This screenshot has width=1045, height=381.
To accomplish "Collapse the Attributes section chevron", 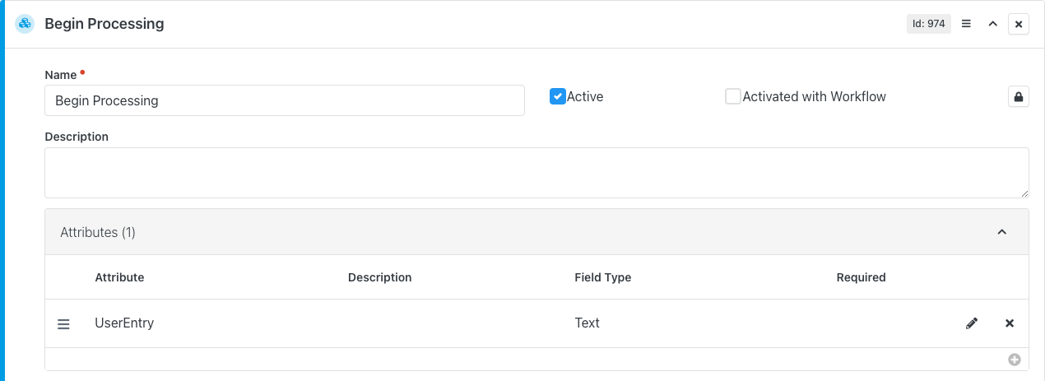I will [x=1002, y=232].
